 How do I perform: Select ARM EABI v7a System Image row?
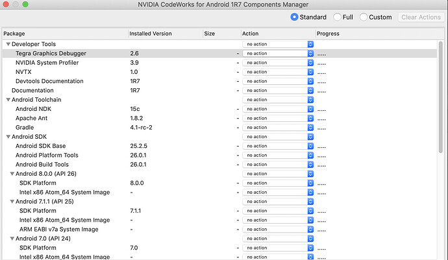tap(219, 230)
